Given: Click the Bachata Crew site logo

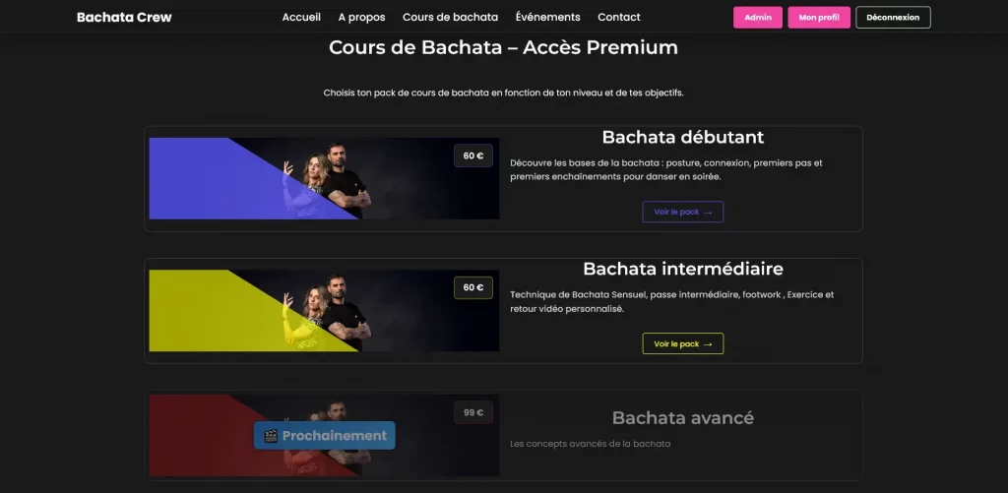Looking at the screenshot, I should point(124,18).
